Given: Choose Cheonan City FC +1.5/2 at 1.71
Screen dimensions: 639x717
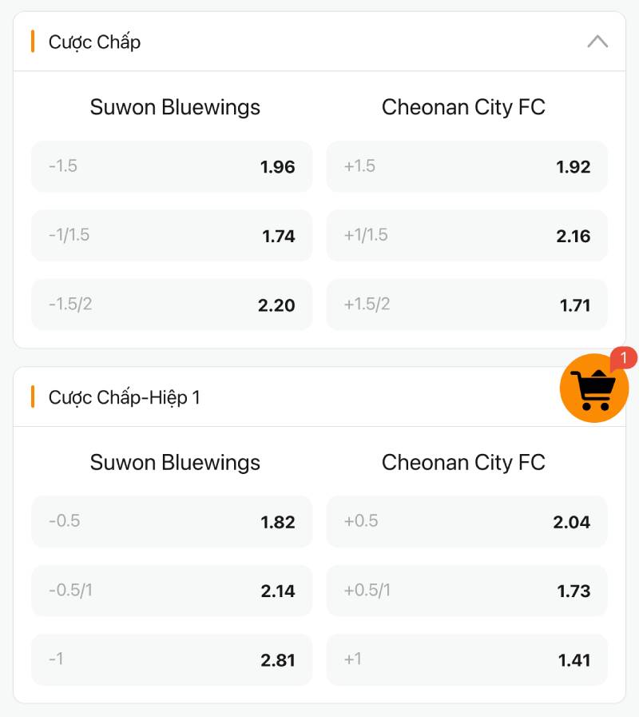Looking at the screenshot, I should coord(466,305).
